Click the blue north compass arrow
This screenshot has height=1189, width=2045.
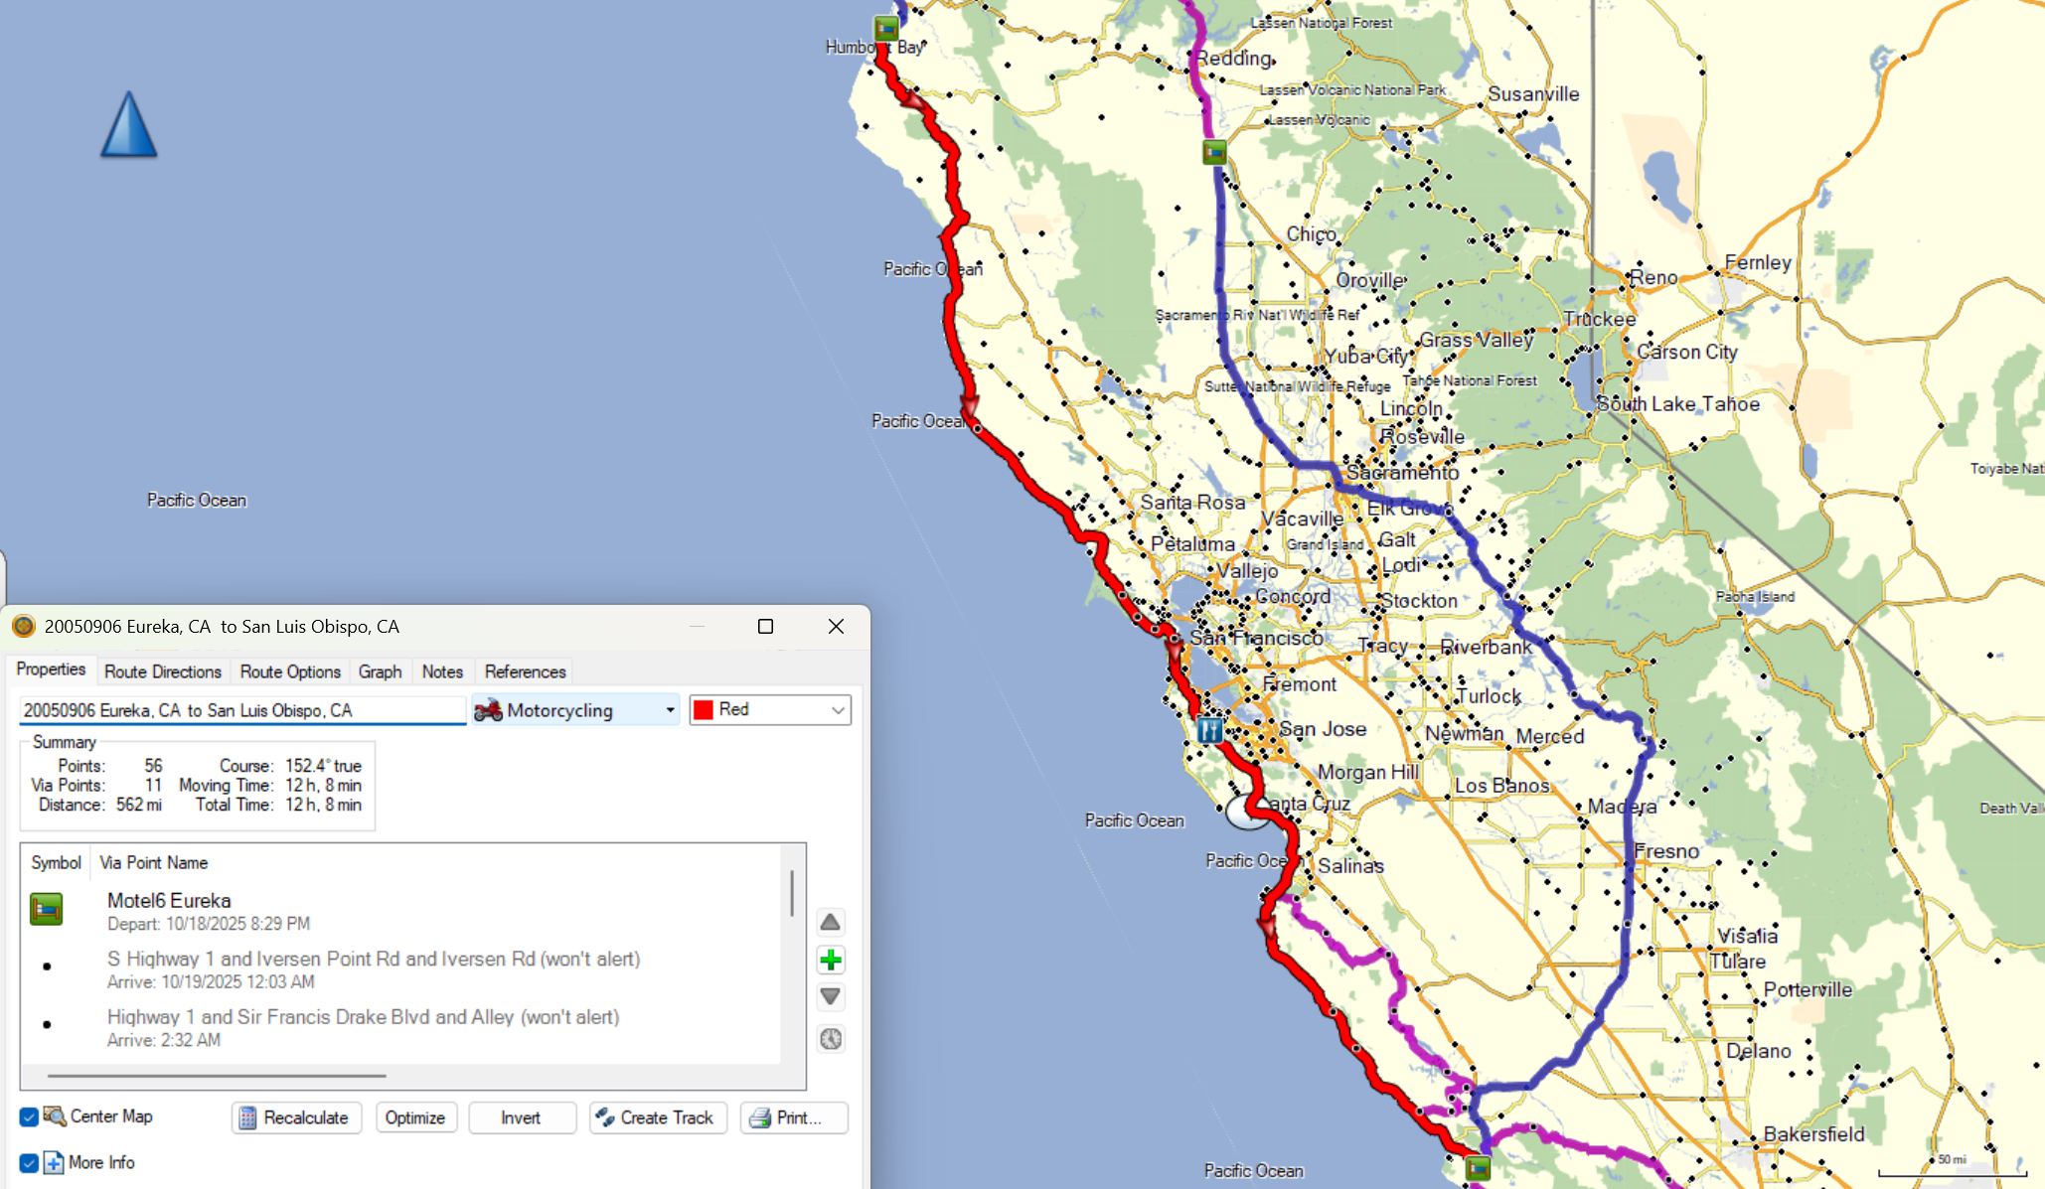[128, 126]
